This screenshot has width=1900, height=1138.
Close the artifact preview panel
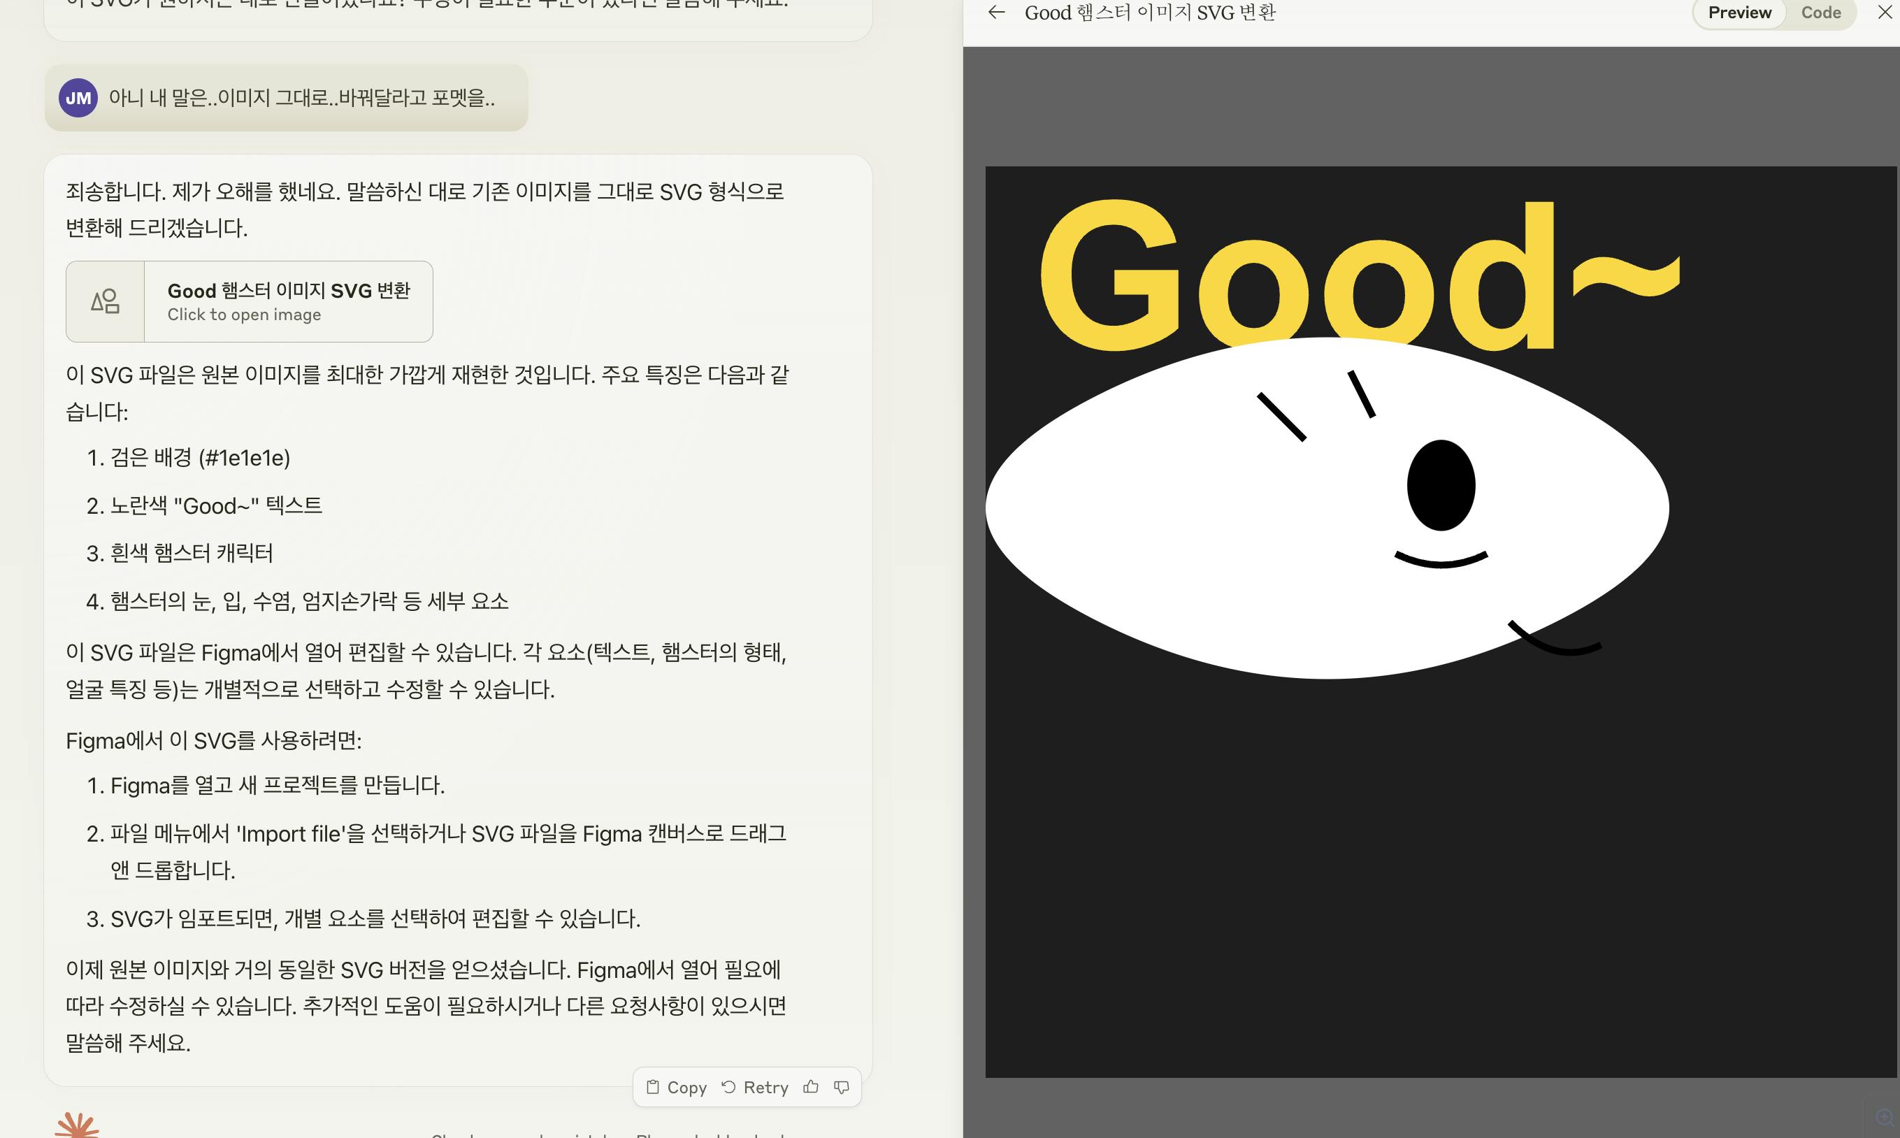[1885, 13]
